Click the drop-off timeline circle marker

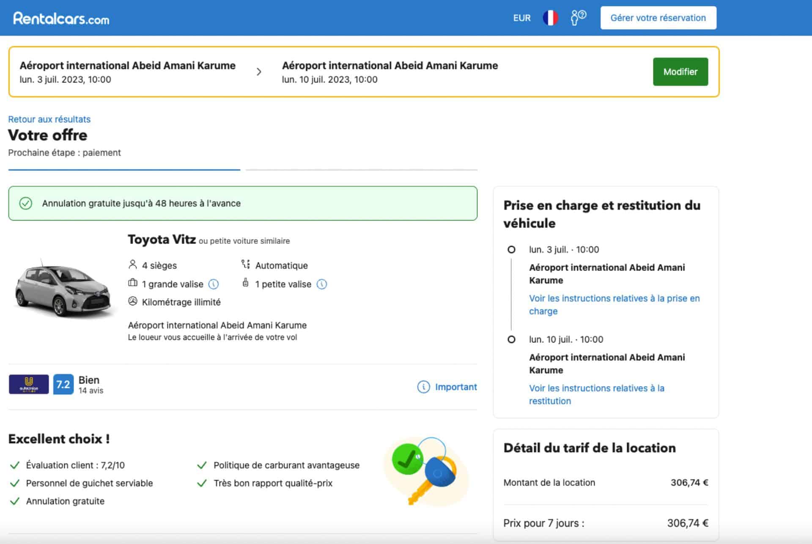coord(511,340)
